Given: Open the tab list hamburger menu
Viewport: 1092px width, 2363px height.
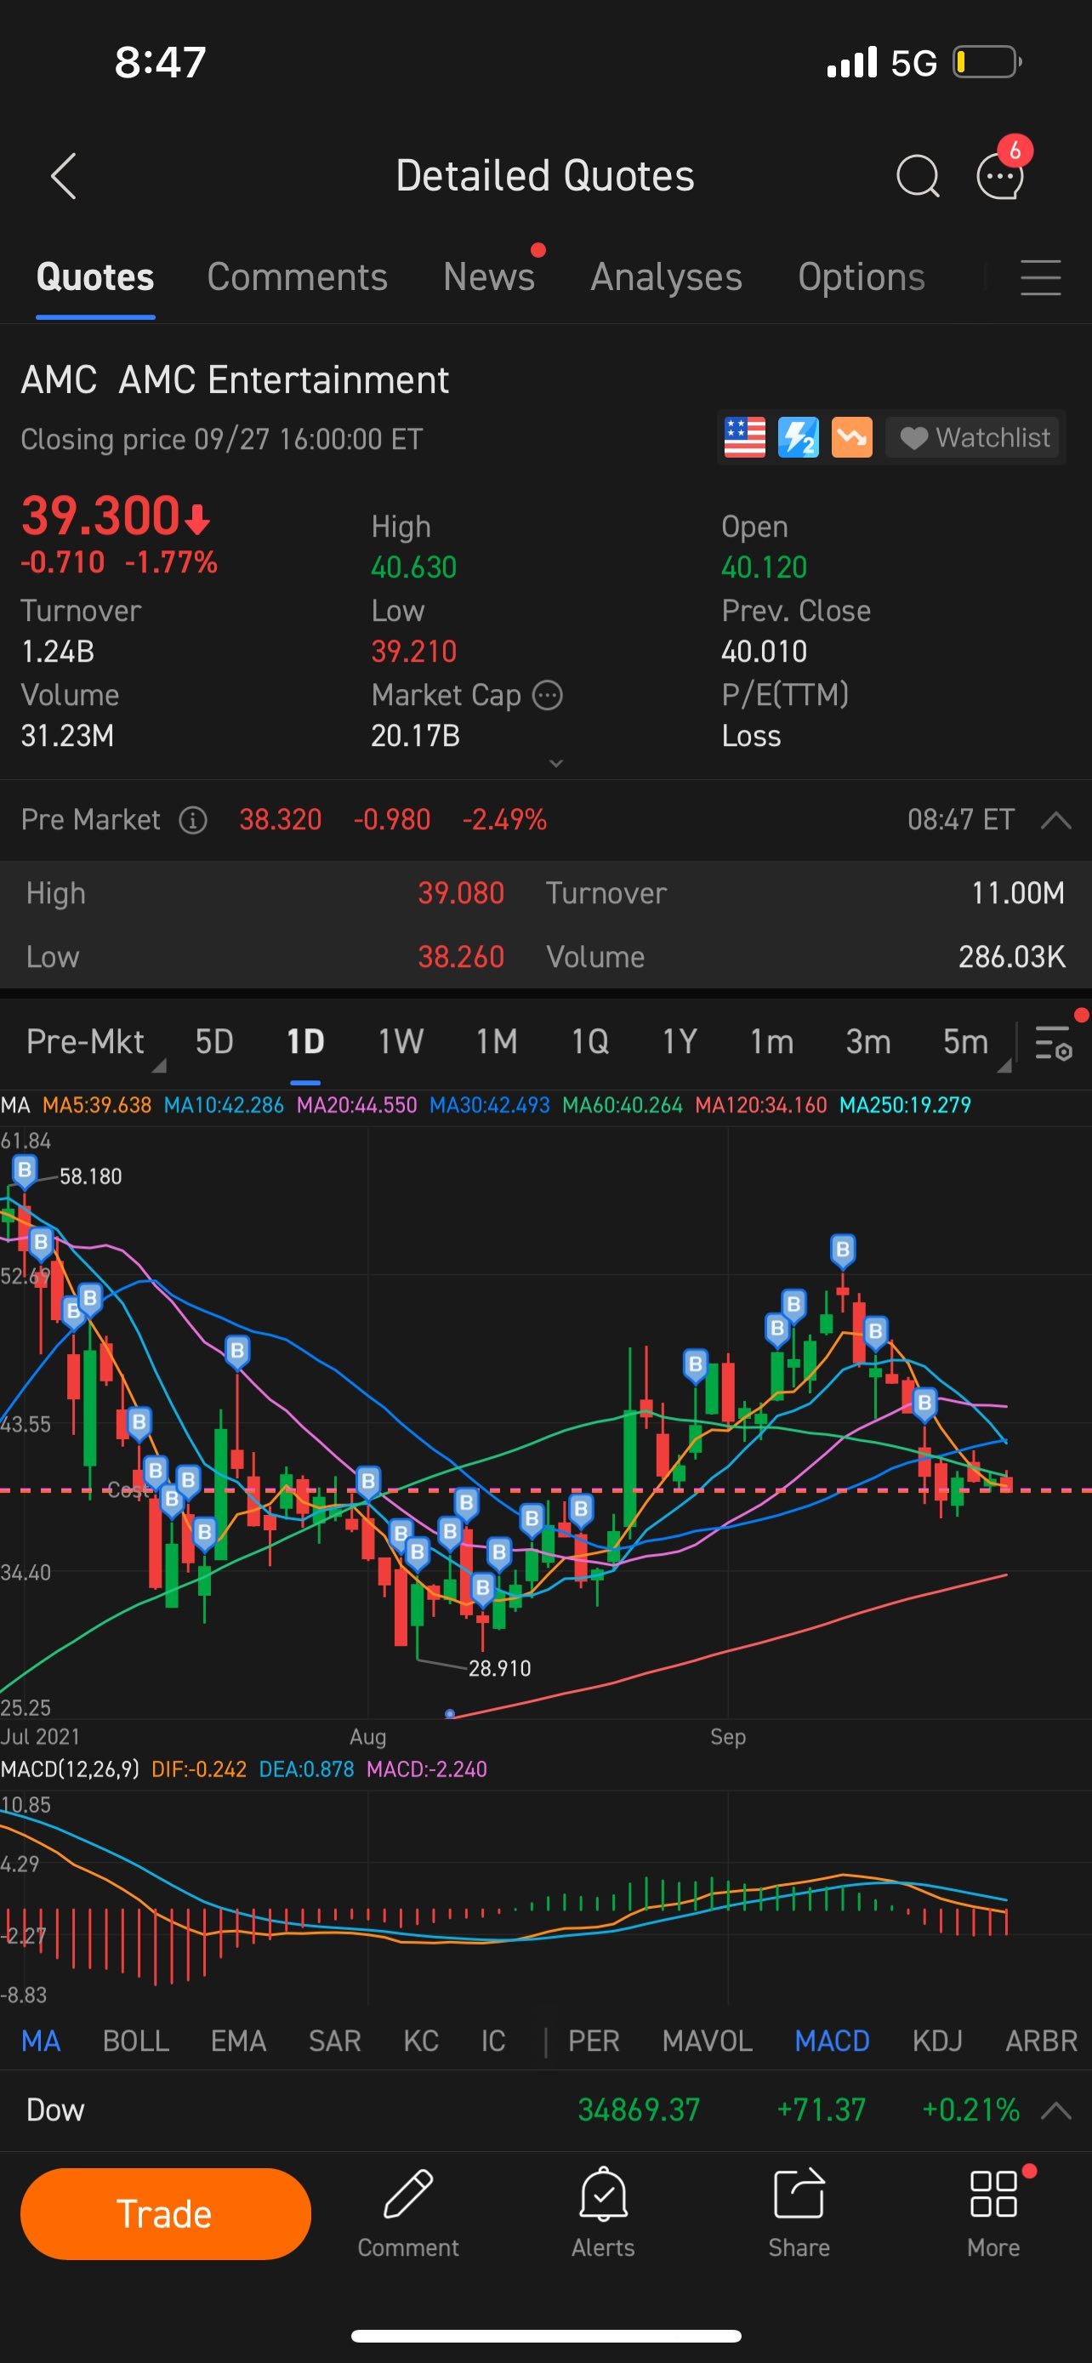Looking at the screenshot, I should (x=1041, y=277).
